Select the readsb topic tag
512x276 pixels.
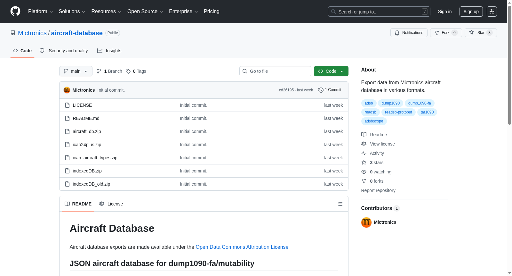(371, 112)
